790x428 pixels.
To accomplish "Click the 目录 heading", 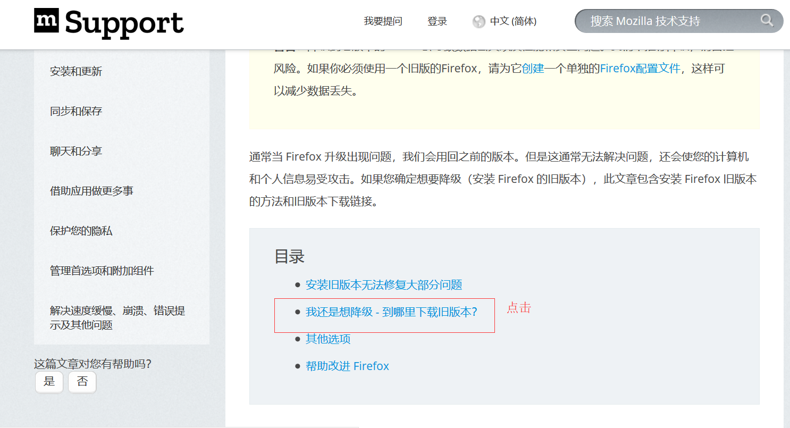I will tap(289, 256).
